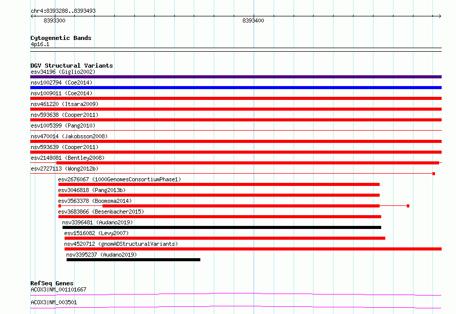Click the nsv1002794 (Coe2014) label

[61, 82]
